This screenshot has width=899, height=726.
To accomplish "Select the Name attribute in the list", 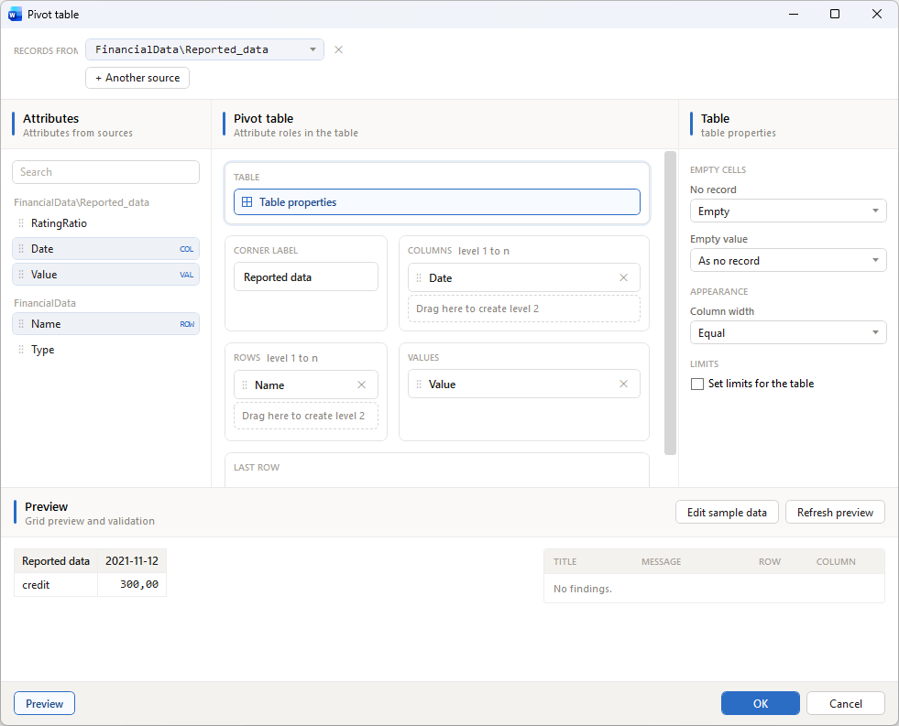I will point(106,324).
